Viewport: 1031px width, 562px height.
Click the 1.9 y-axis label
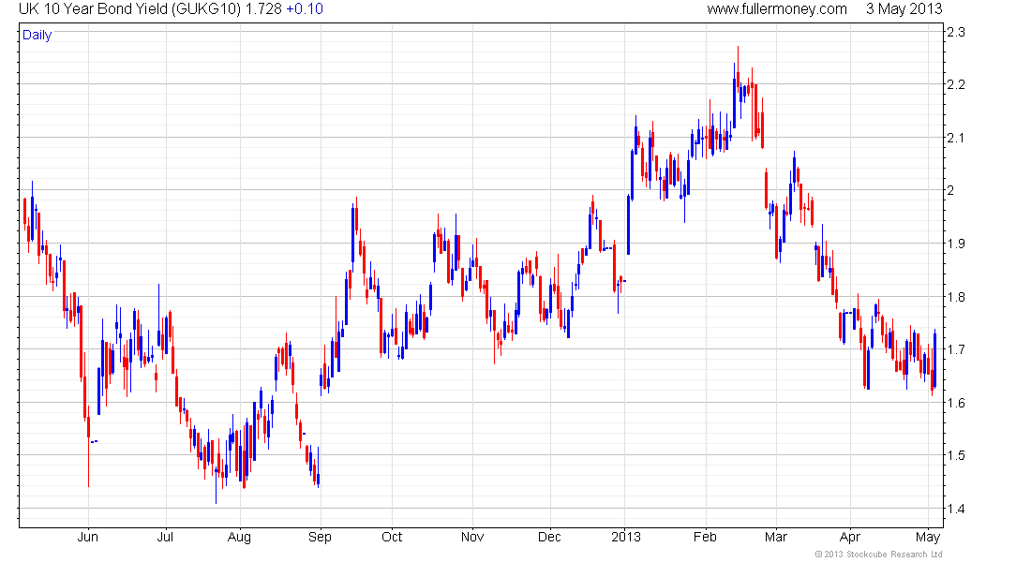955,244
